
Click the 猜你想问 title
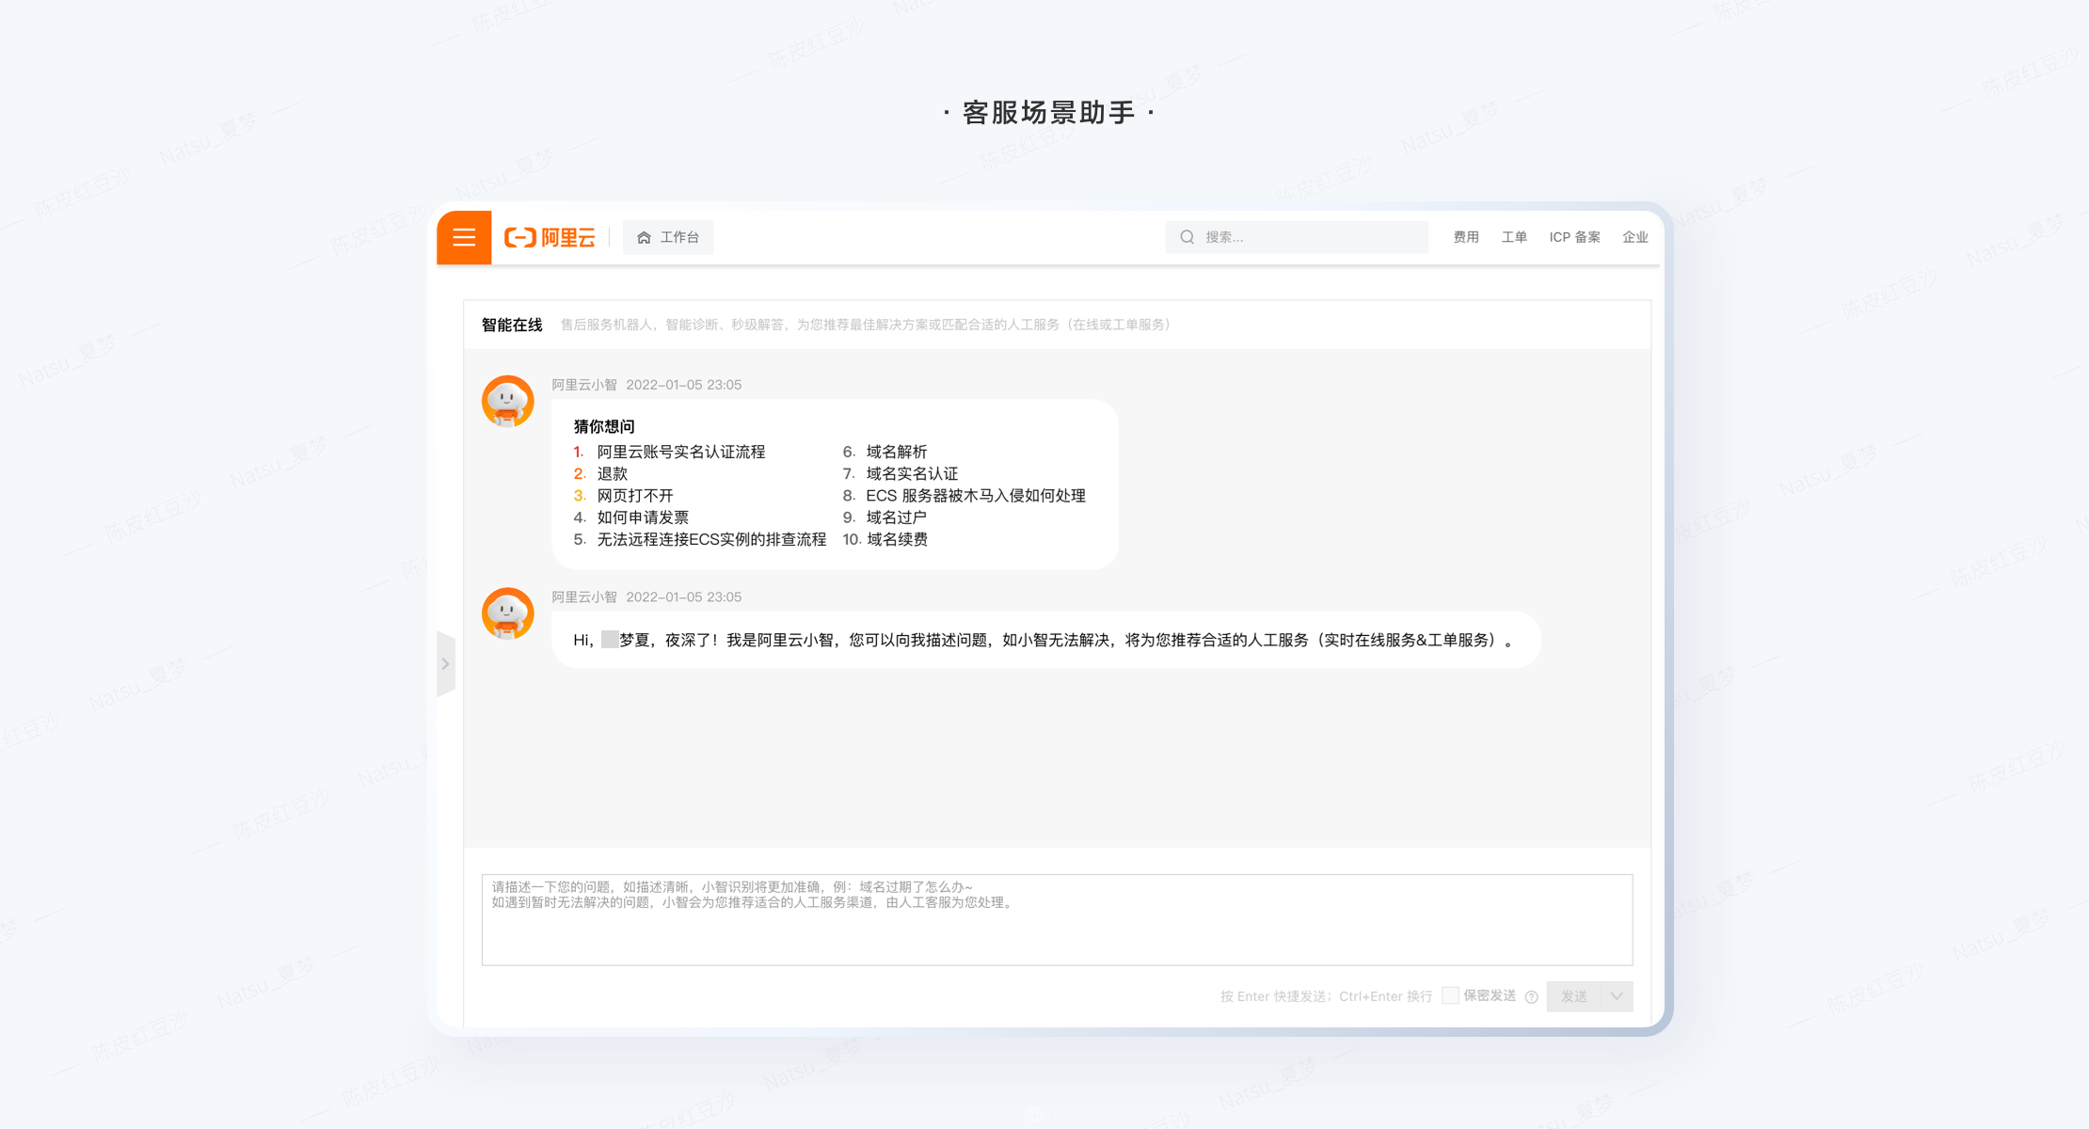[604, 426]
